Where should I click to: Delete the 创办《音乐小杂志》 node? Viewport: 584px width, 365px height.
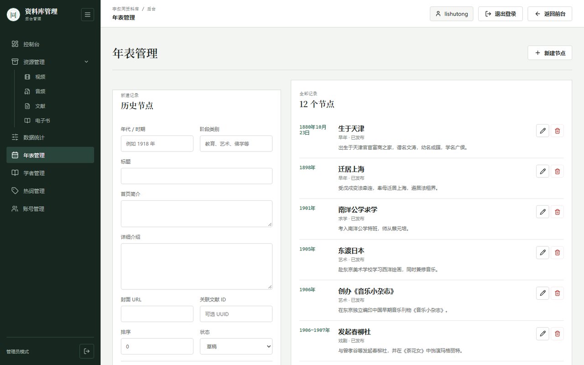pos(557,293)
